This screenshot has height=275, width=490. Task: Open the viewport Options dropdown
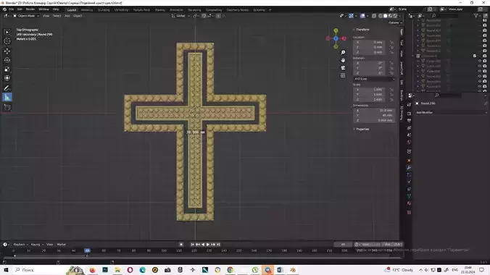[395, 22]
